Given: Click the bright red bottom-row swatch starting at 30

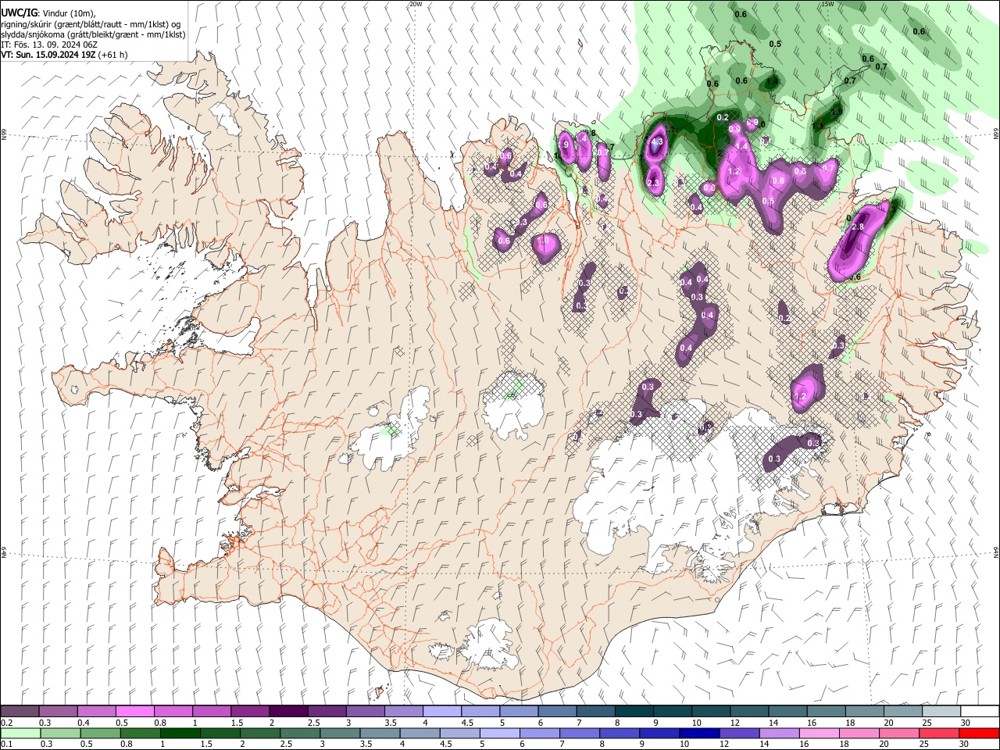Looking at the screenshot, I should click(x=979, y=734).
